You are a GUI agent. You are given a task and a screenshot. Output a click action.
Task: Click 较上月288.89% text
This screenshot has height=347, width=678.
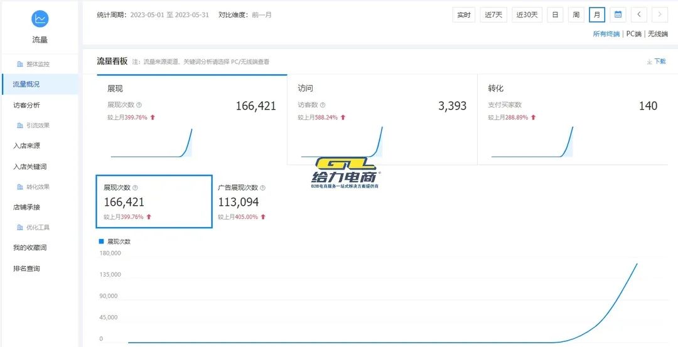pos(508,117)
